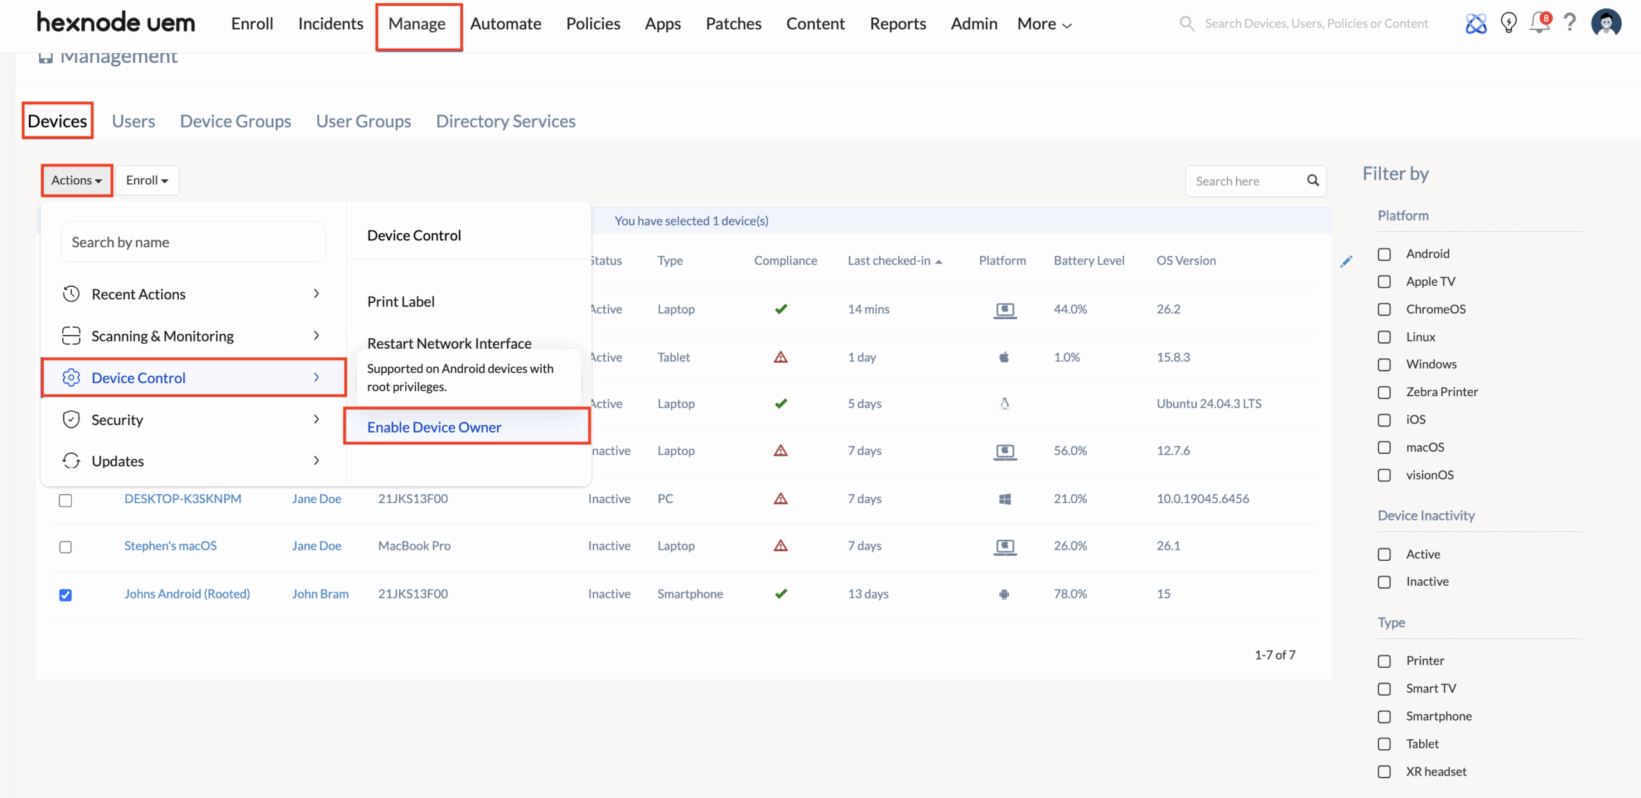Open the user profile avatar
This screenshot has width=1641, height=798.
click(1606, 24)
